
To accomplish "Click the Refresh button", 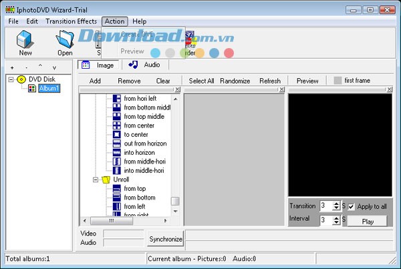I will point(270,81).
